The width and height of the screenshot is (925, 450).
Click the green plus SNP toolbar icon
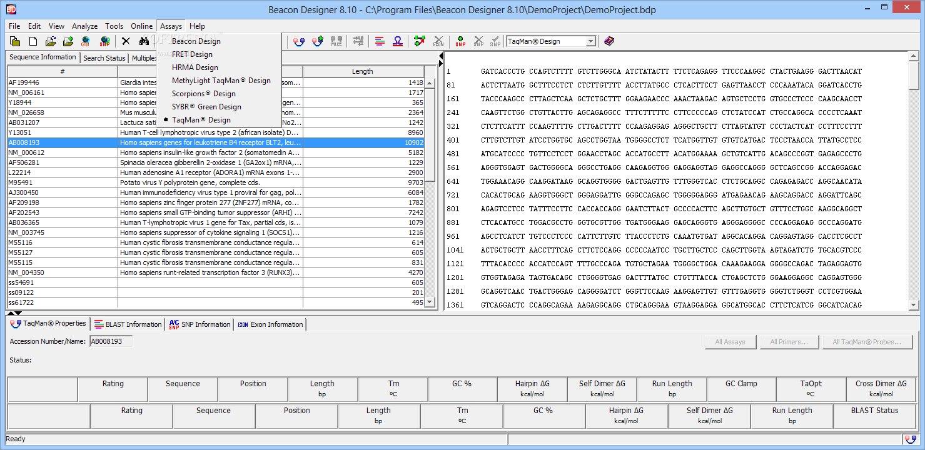point(460,41)
